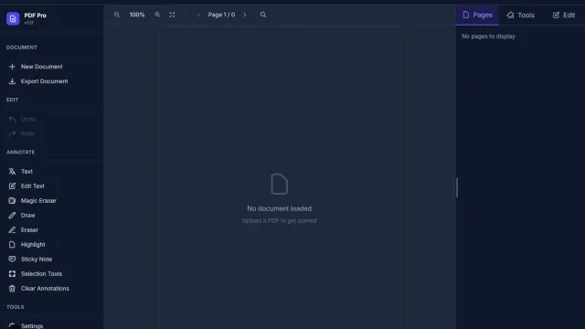Select the Eraser tool
Image resolution: width=585 pixels, height=329 pixels.
52,229
